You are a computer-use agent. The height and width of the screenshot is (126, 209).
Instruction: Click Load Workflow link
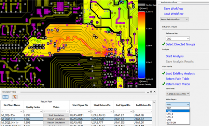click(173, 14)
